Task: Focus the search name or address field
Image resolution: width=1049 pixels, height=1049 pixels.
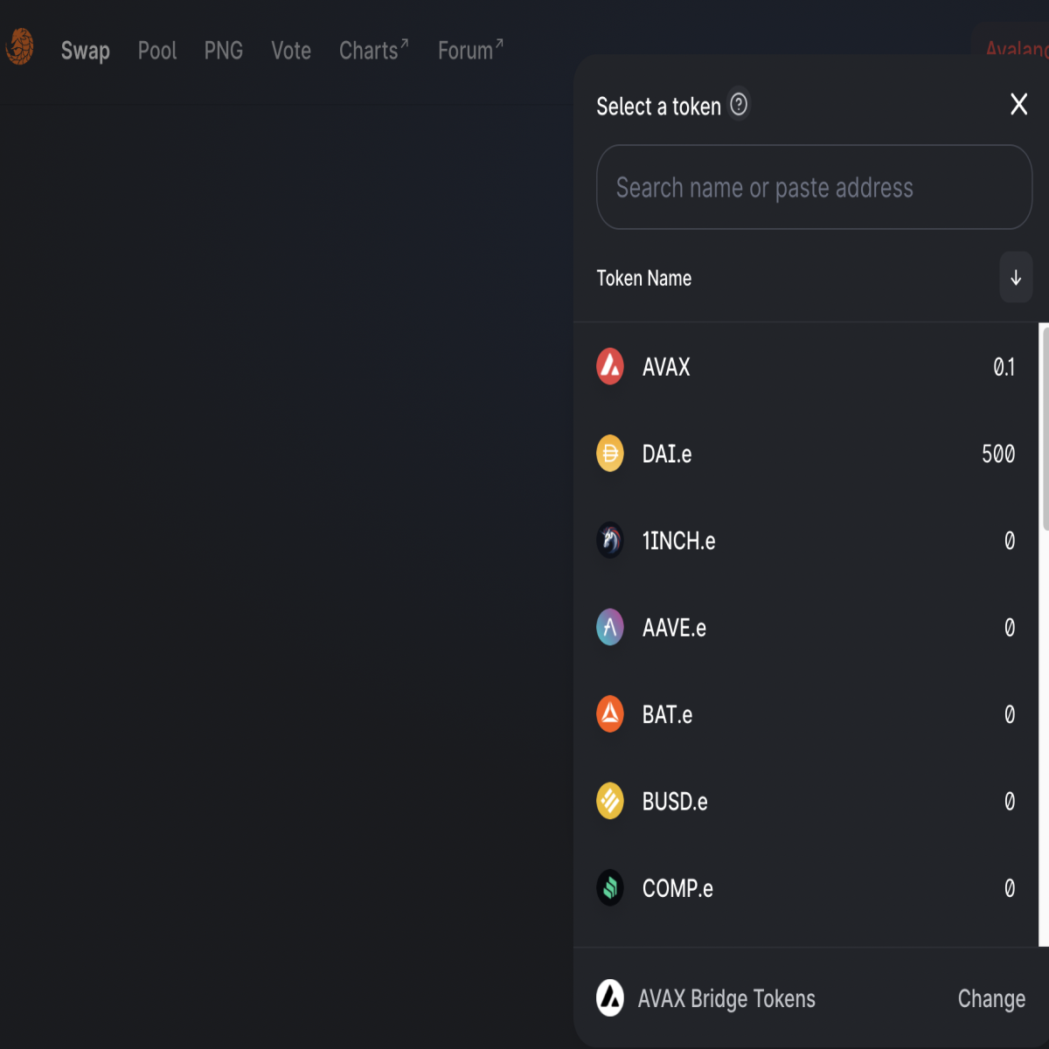Action: [x=814, y=187]
